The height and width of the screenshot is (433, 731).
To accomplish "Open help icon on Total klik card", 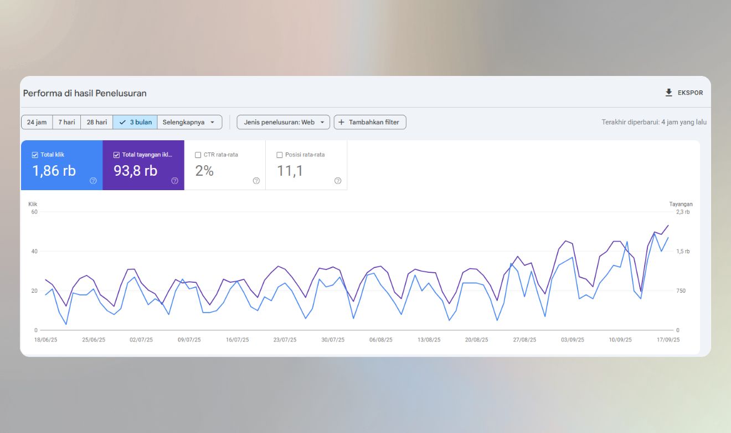I will (93, 181).
